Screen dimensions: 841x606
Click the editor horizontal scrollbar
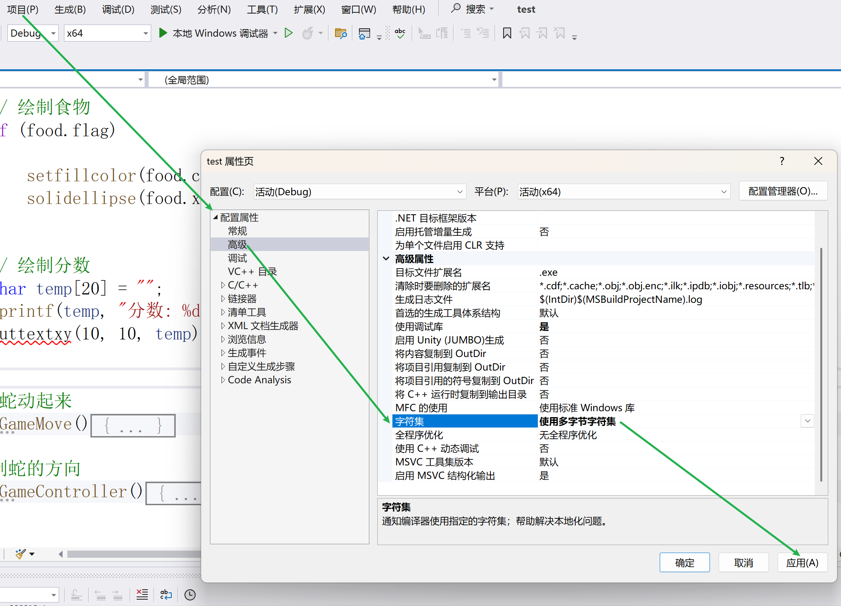coord(133,554)
